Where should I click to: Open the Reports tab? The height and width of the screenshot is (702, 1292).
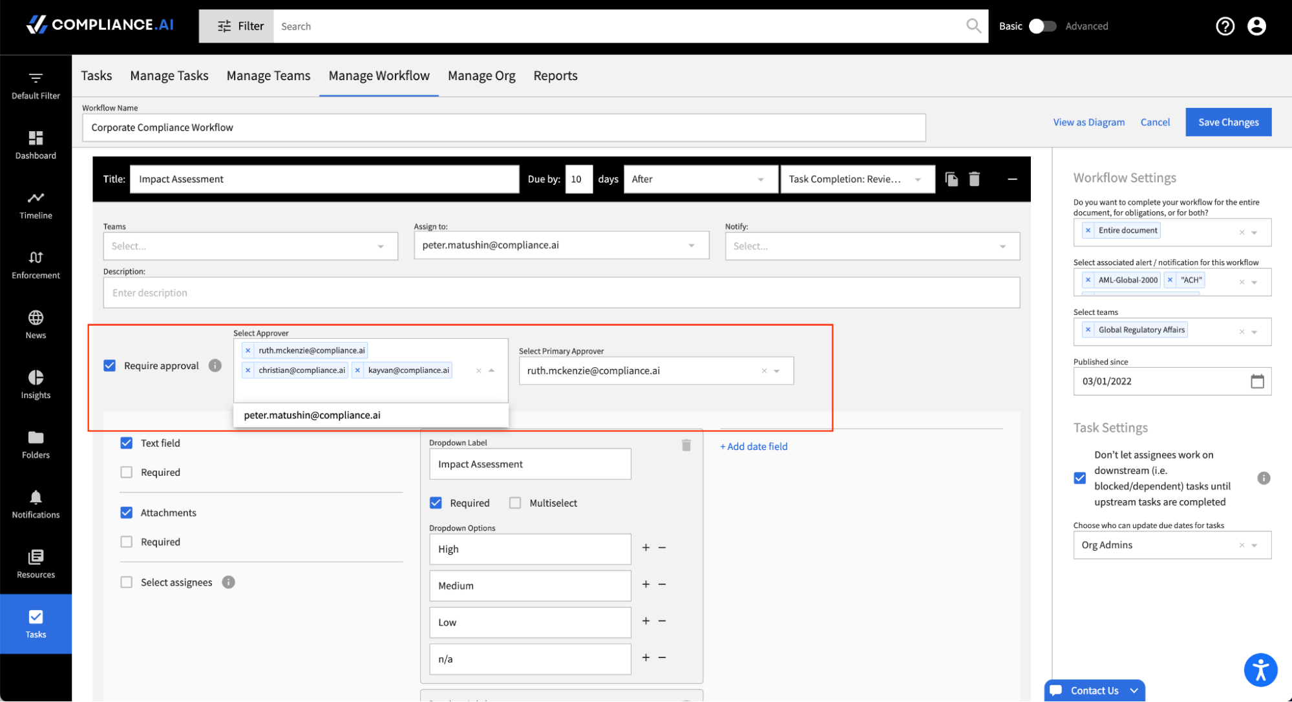[555, 76]
